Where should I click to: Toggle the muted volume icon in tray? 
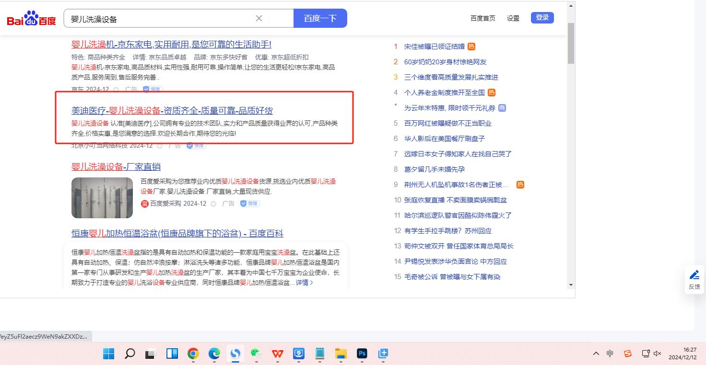click(657, 353)
